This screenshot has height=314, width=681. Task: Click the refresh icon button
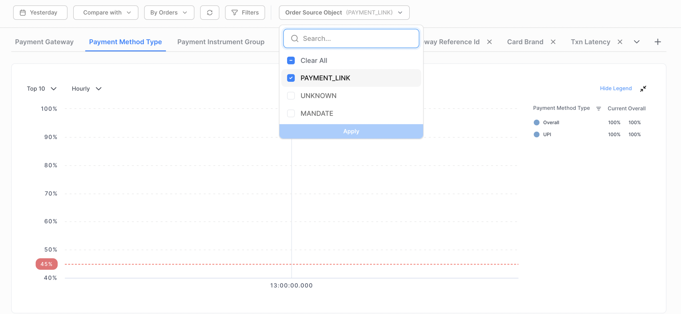click(209, 13)
